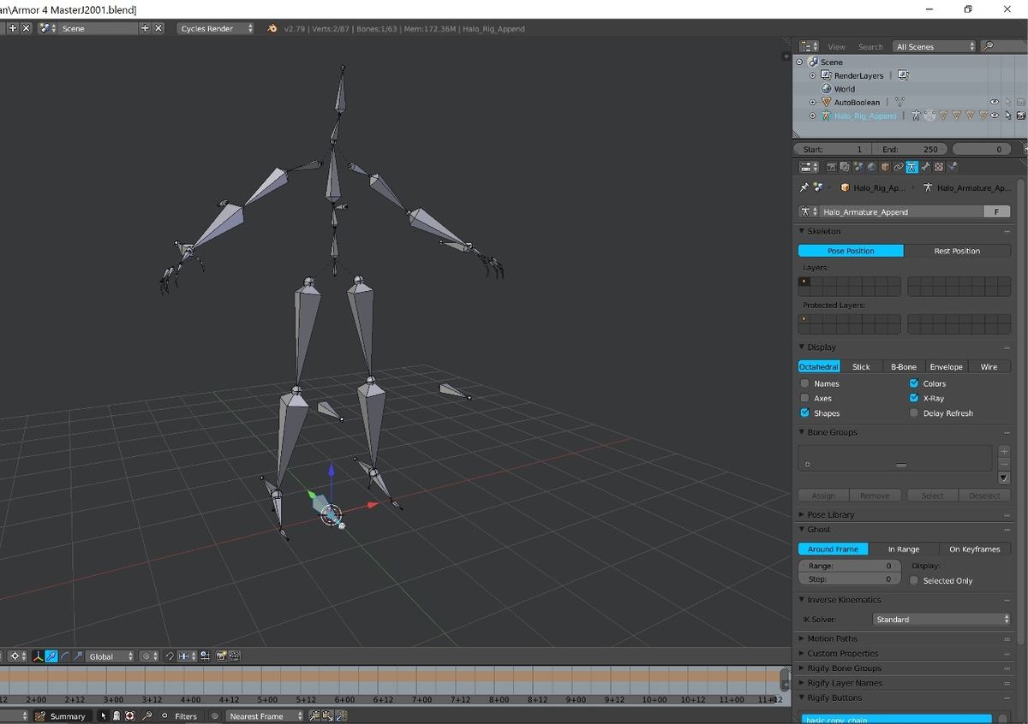The image size is (1028, 724).
Task: Open the Cycles Render engine dropdown
Action: point(216,28)
